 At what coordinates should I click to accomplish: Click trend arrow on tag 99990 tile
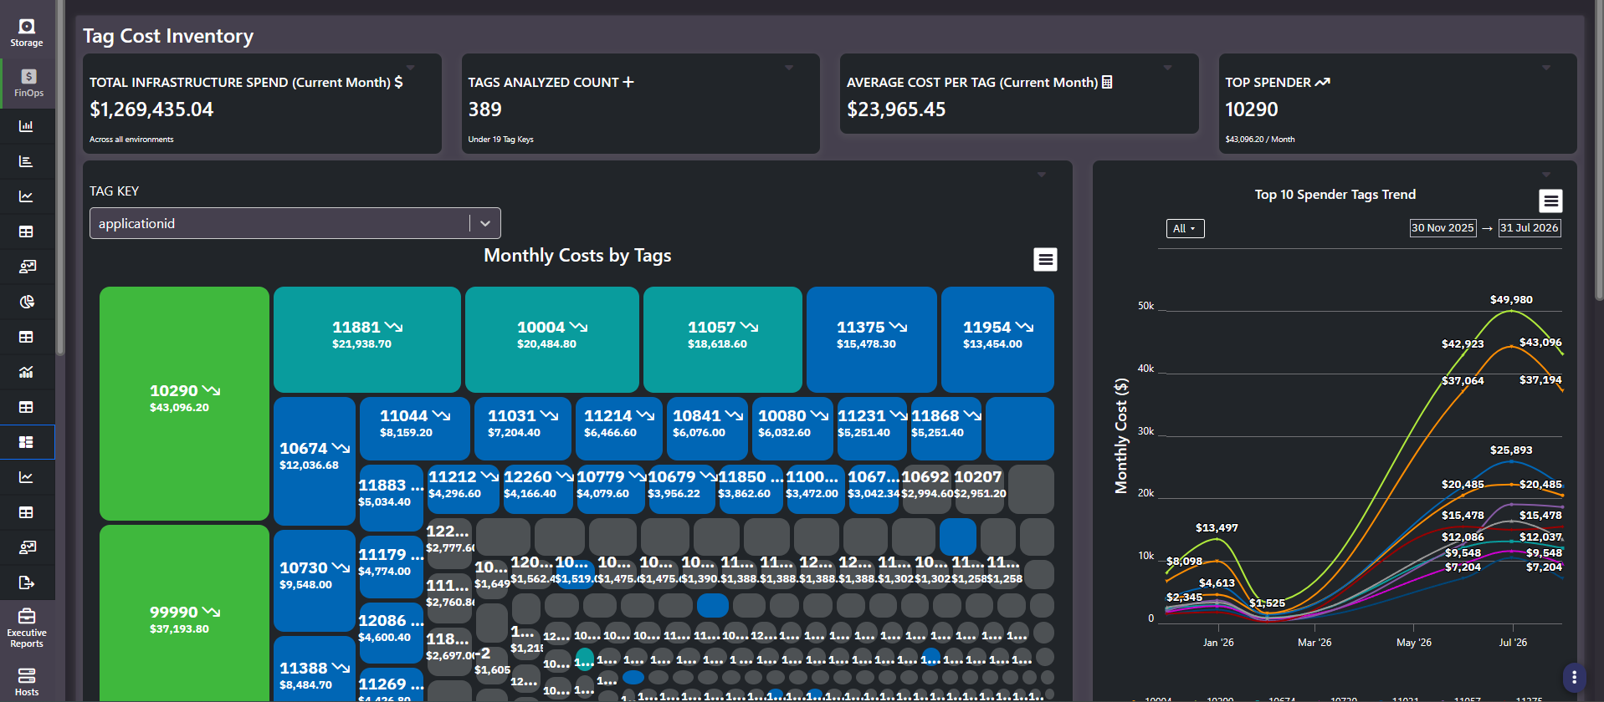pyautogui.click(x=211, y=612)
